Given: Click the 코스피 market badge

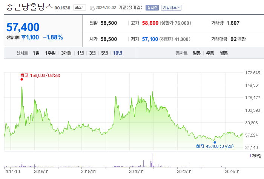Looking at the screenshot, I should coord(80,8).
